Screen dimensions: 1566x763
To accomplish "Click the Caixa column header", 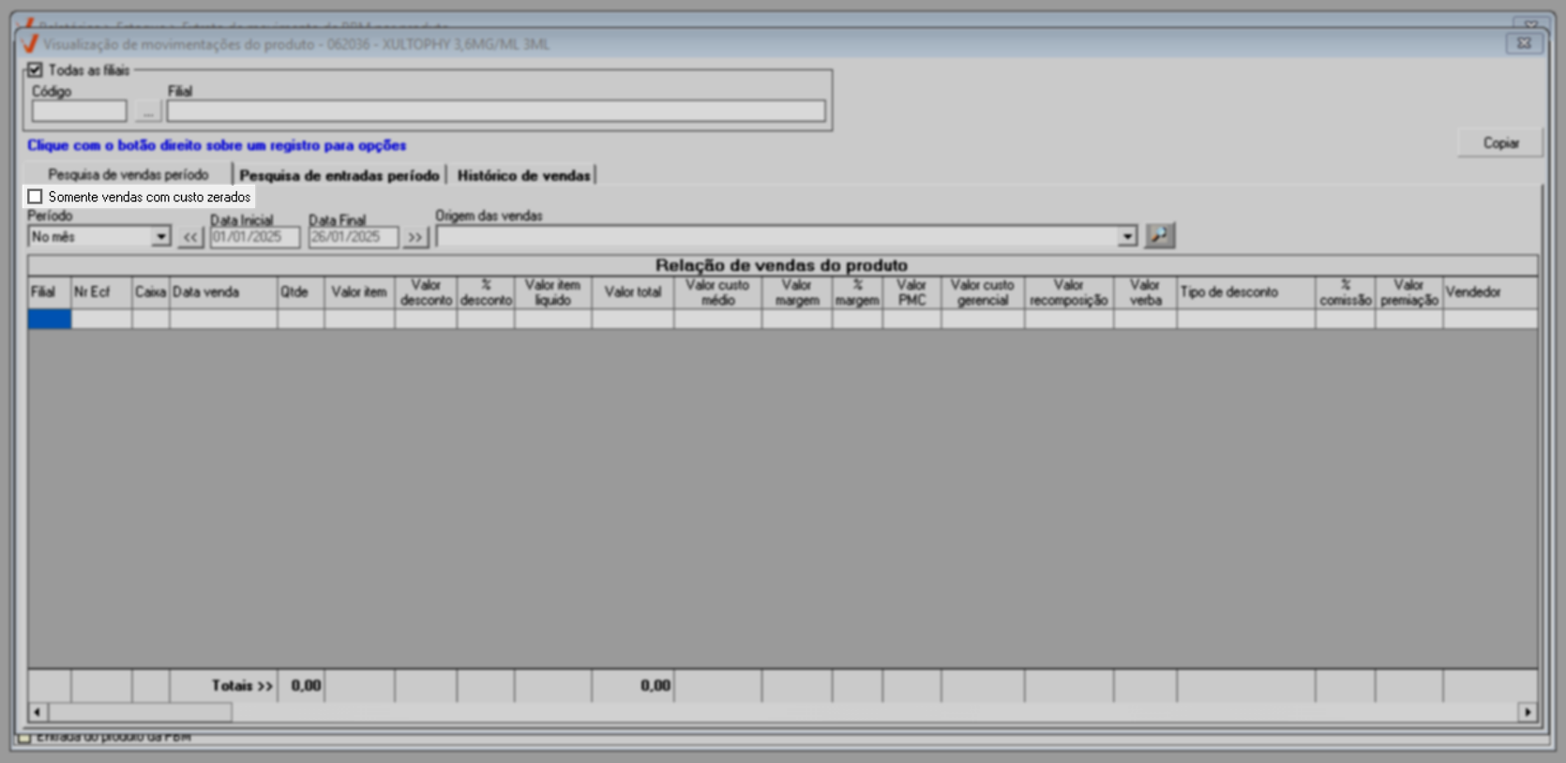I will [x=151, y=292].
